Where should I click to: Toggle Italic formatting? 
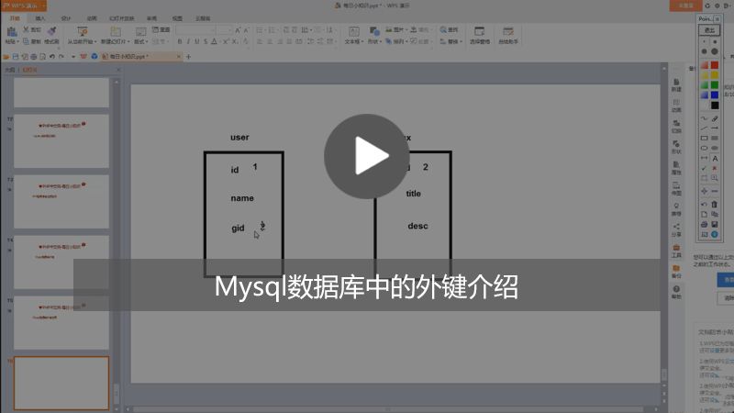click(x=188, y=41)
